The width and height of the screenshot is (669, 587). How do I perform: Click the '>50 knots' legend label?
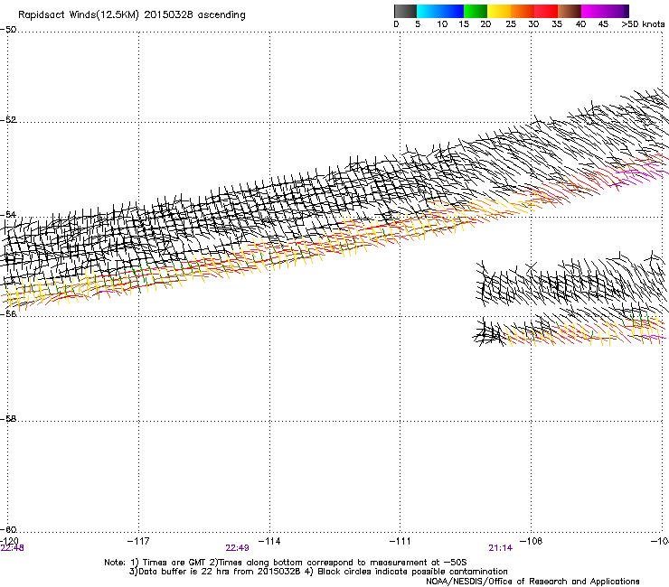pos(643,24)
